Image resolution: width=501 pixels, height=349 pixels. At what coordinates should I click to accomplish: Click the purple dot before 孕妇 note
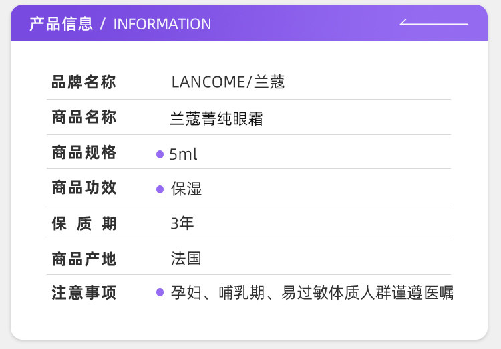pos(160,292)
